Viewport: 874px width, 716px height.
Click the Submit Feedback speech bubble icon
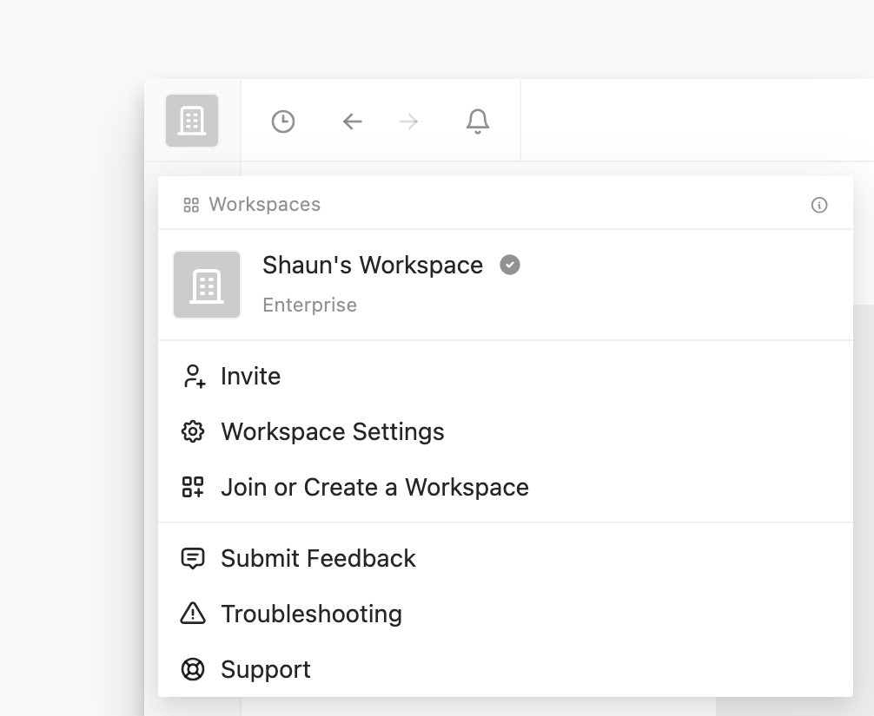193,559
